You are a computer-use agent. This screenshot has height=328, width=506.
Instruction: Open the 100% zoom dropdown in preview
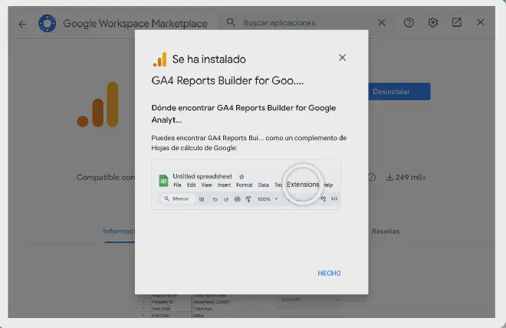[268, 199]
